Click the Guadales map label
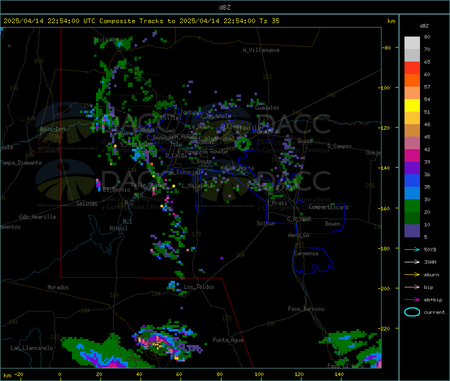Image resolution: width=450 pixels, height=381 pixels. [267, 108]
